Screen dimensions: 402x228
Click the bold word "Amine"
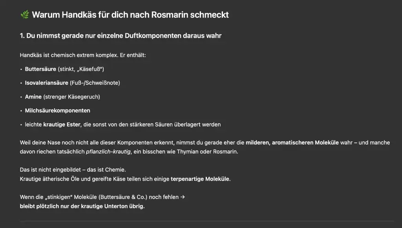(x=33, y=97)
